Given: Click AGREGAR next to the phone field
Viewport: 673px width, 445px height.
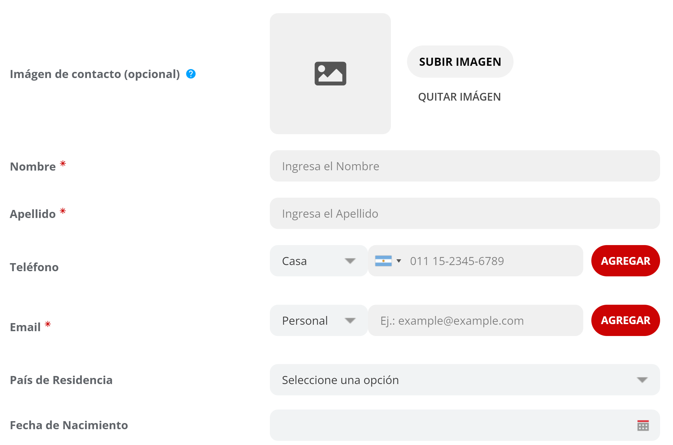Looking at the screenshot, I should click(x=625, y=261).
